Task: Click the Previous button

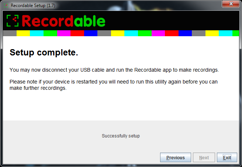Action: [x=176, y=157]
